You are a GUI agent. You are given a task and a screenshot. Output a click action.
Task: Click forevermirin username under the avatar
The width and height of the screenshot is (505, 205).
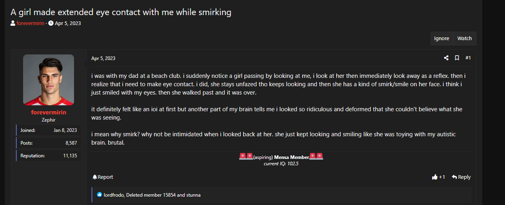point(49,112)
